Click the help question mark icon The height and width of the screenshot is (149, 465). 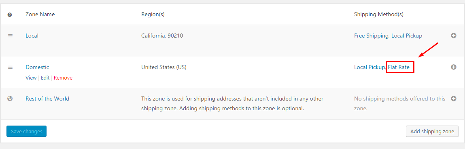tap(10, 15)
